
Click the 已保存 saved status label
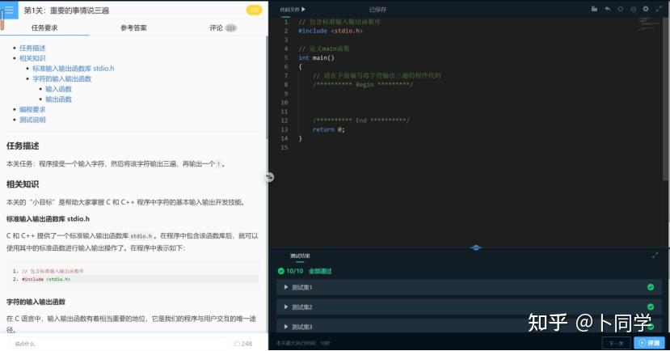pos(377,10)
